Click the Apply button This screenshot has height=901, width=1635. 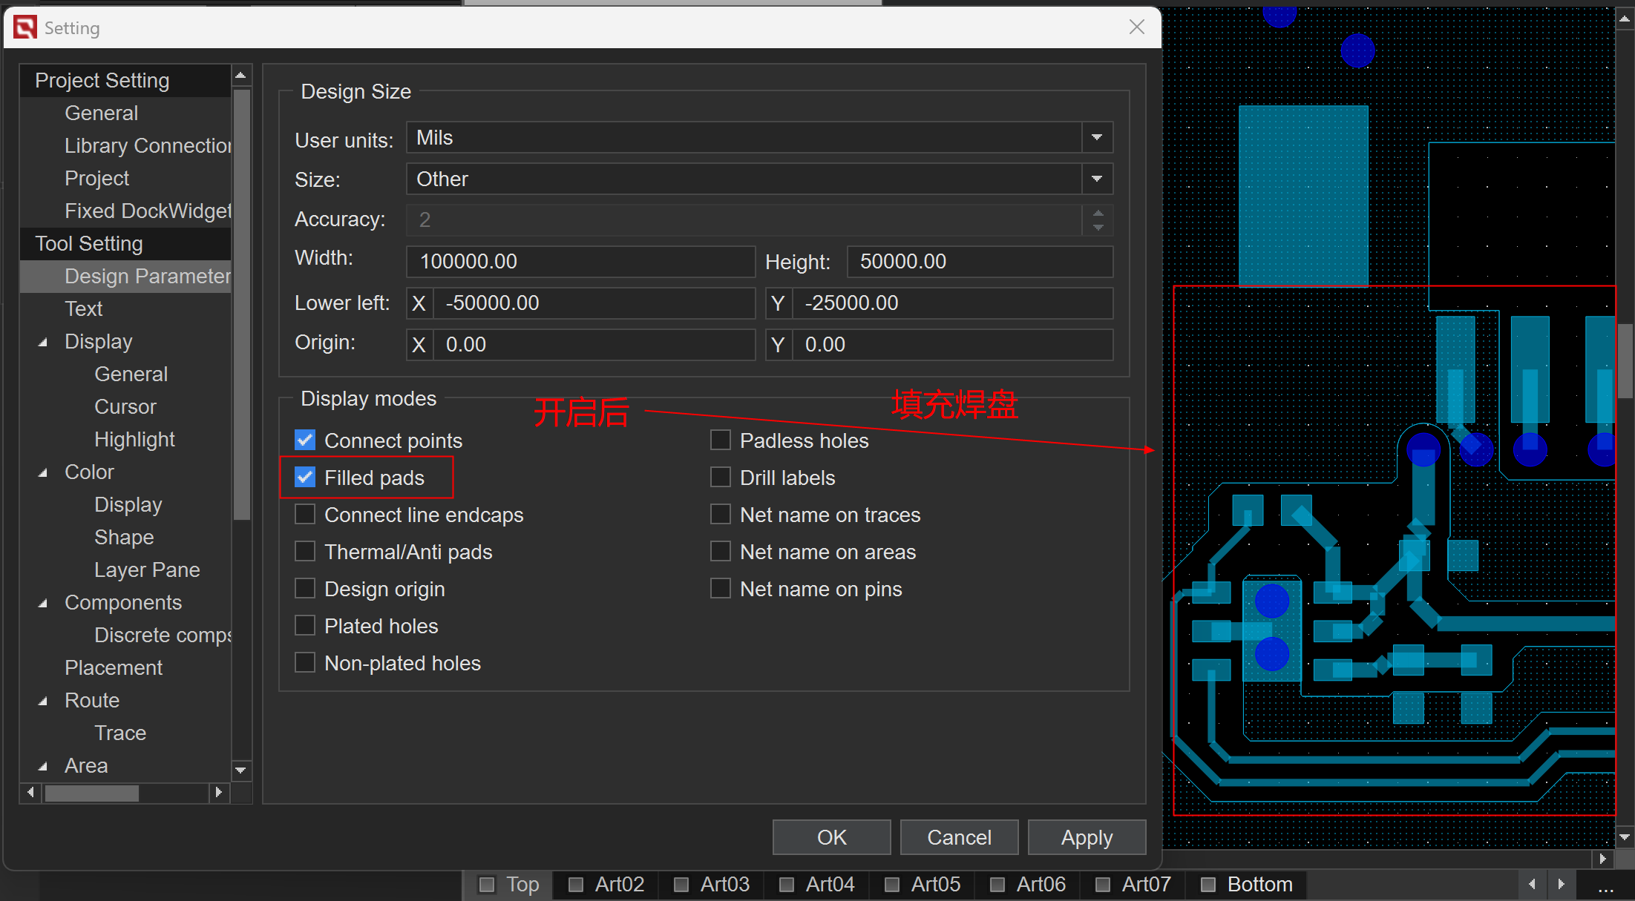(x=1087, y=837)
